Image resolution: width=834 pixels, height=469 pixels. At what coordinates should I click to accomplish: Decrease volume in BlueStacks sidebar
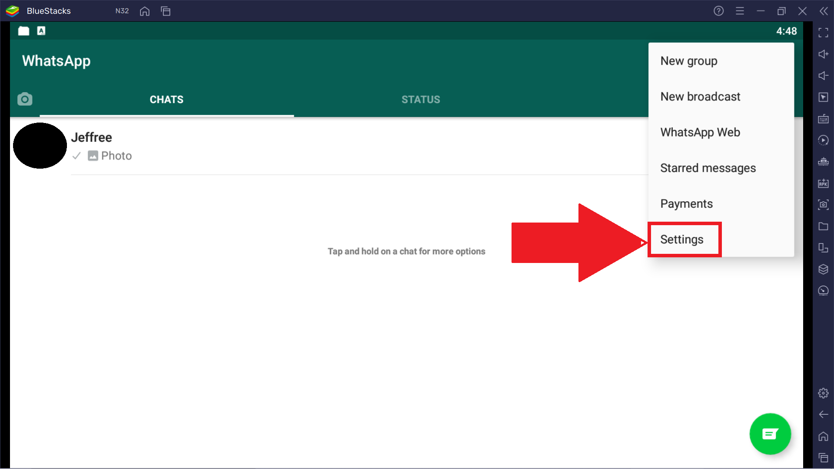(x=823, y=76)
